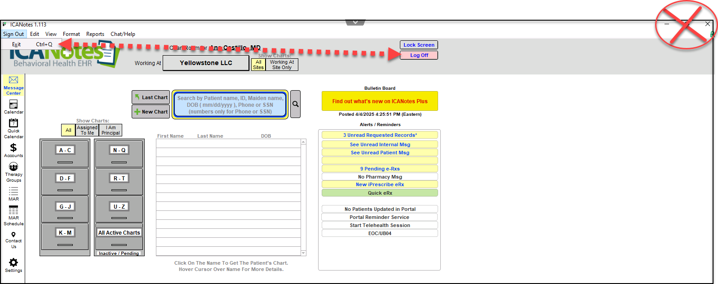
Task: Open the Message Center envelope icon
Action: coord(13,80)
